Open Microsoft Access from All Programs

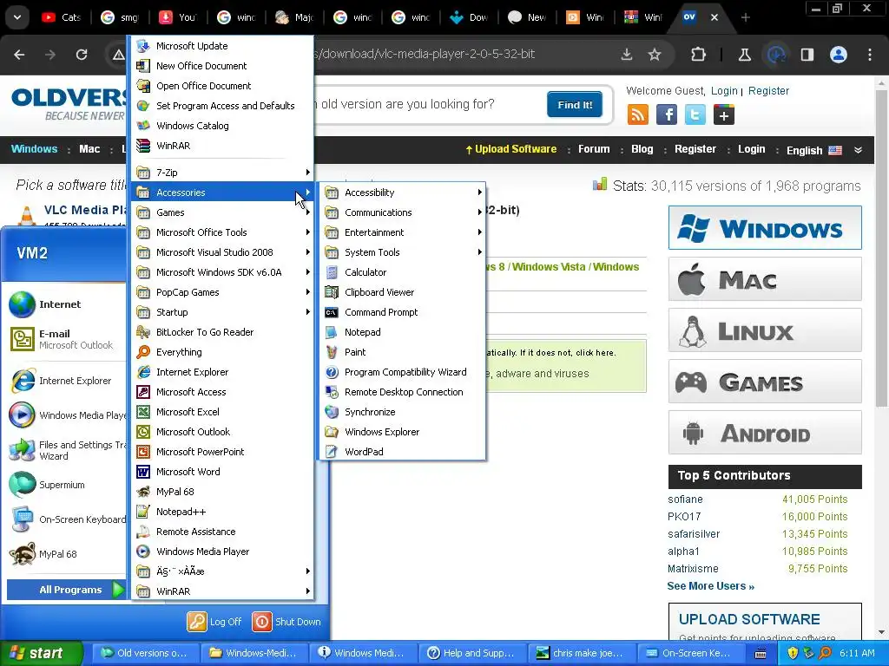pos(222,392)
